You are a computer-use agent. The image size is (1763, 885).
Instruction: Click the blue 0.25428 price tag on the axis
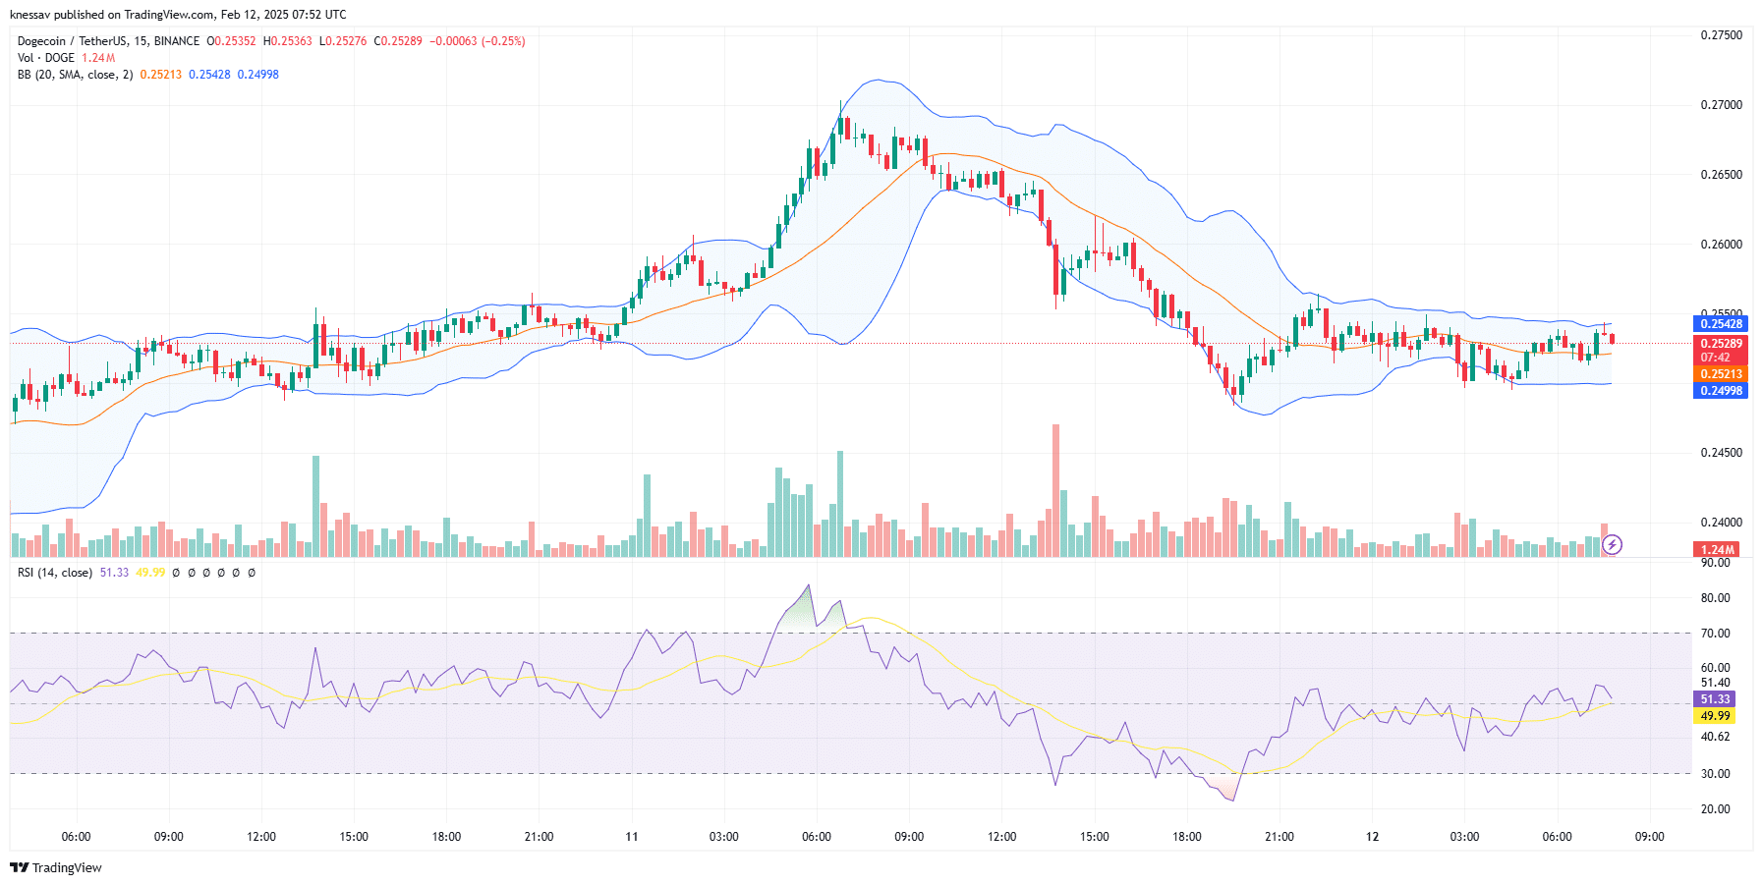click(1720, 324)
